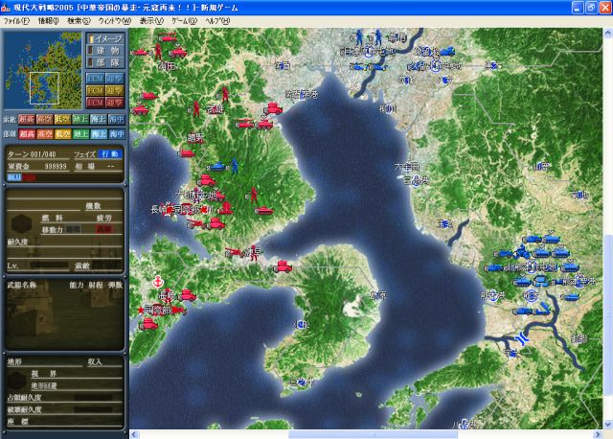Viewport: 613px width, 439px height.
Task: Toggle 海中 in the 索敵 row
Action: 117,120
